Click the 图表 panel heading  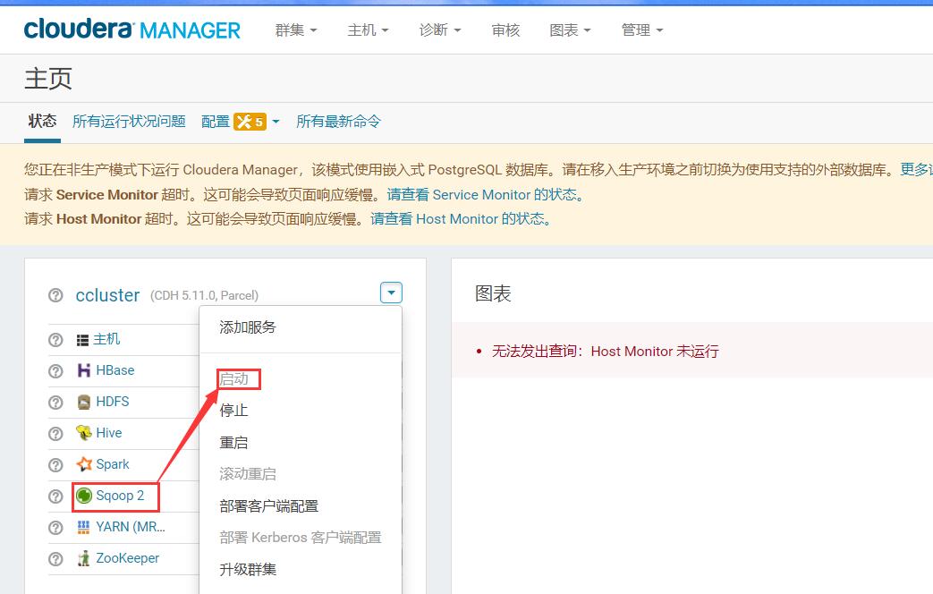tap(493, 293)
